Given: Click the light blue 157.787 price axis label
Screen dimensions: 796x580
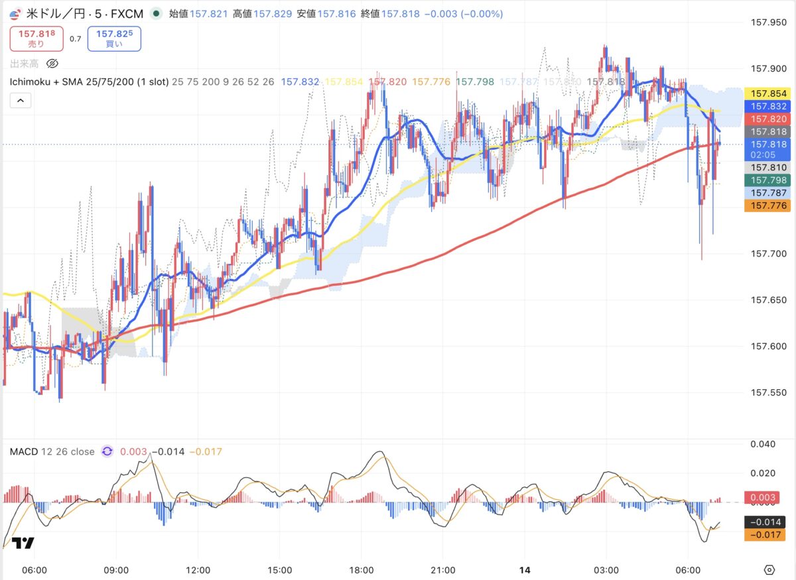Looking at the screenshot, I should (767, 193).
